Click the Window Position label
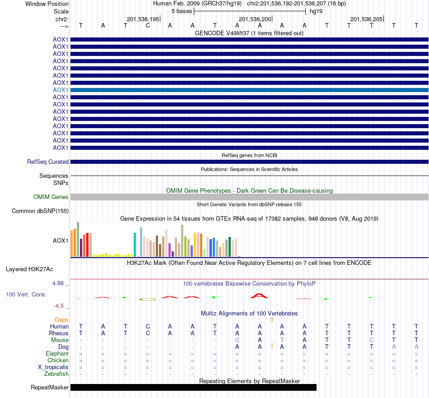429x398 pixels. point(47,4)
